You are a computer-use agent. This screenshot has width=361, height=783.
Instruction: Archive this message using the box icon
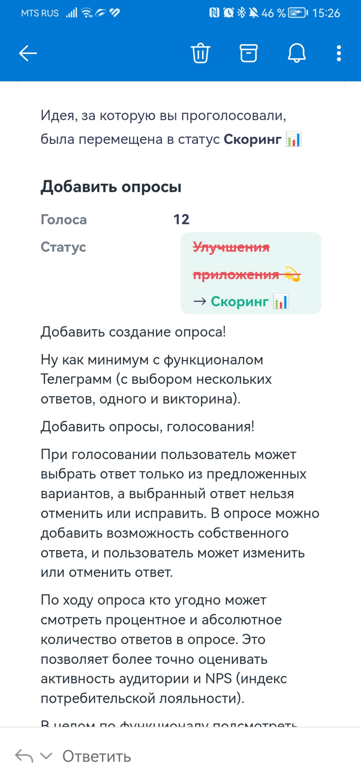(x=248, y=54)
